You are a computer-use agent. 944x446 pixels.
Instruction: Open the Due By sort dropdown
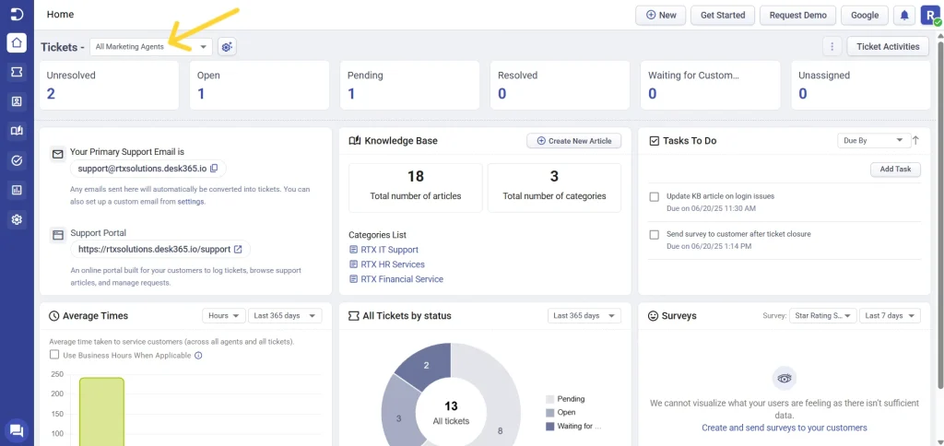(874, 140)
